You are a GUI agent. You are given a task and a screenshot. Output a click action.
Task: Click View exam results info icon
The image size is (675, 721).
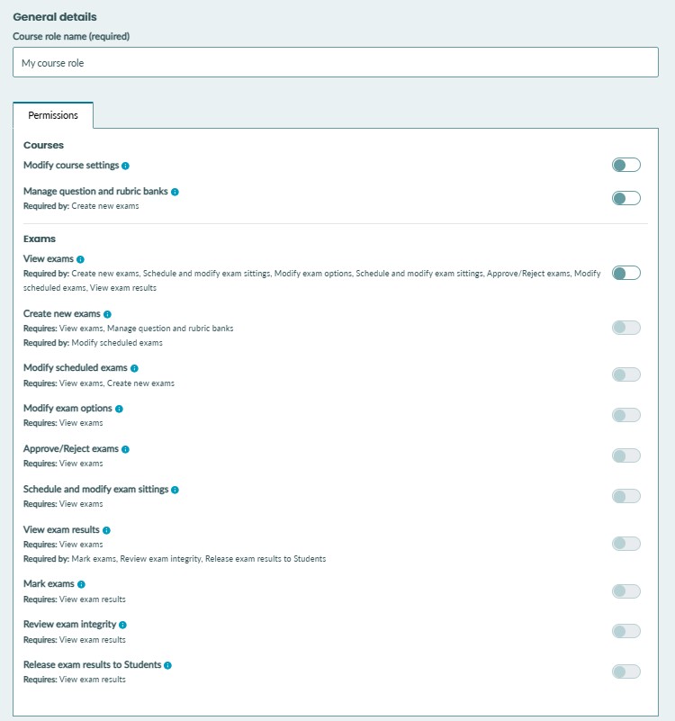tap(107, 530)
